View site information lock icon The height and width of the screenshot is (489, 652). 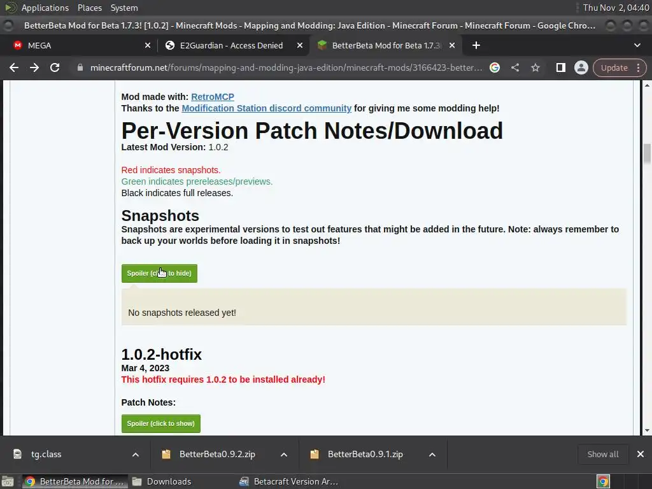coord(80,67)
